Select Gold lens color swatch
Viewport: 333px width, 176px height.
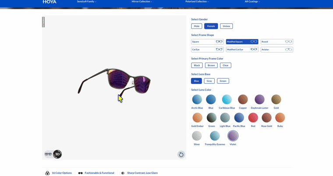[x=276, y=99]
